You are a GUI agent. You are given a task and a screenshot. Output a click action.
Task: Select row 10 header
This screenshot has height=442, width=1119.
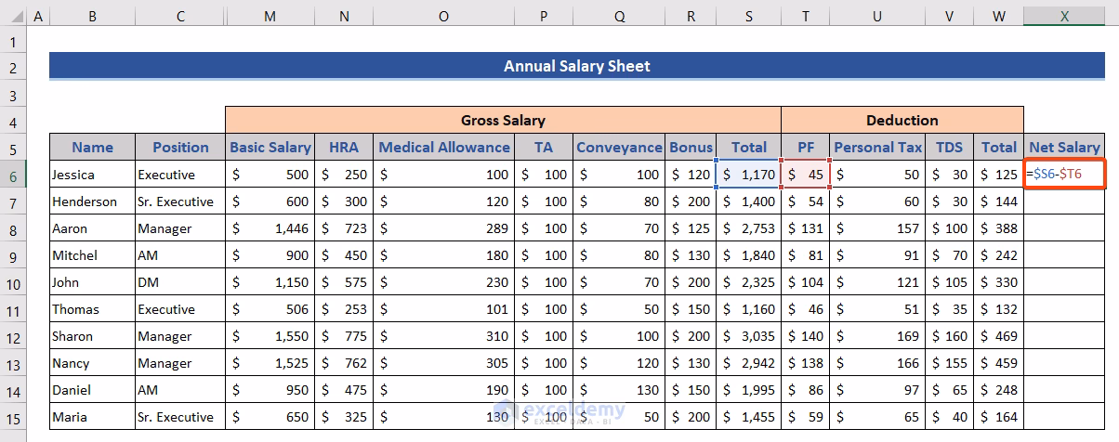pyautogui.click(x=13, y=282)
